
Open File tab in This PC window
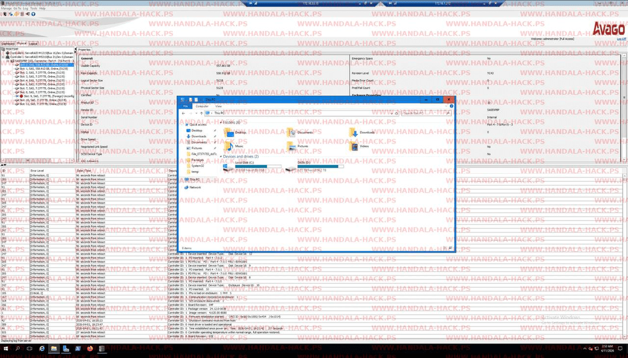(x=185, y=106)
